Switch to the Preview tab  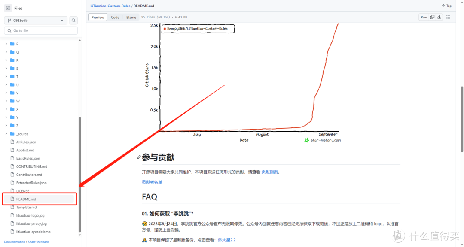click(x=98, y=18)
